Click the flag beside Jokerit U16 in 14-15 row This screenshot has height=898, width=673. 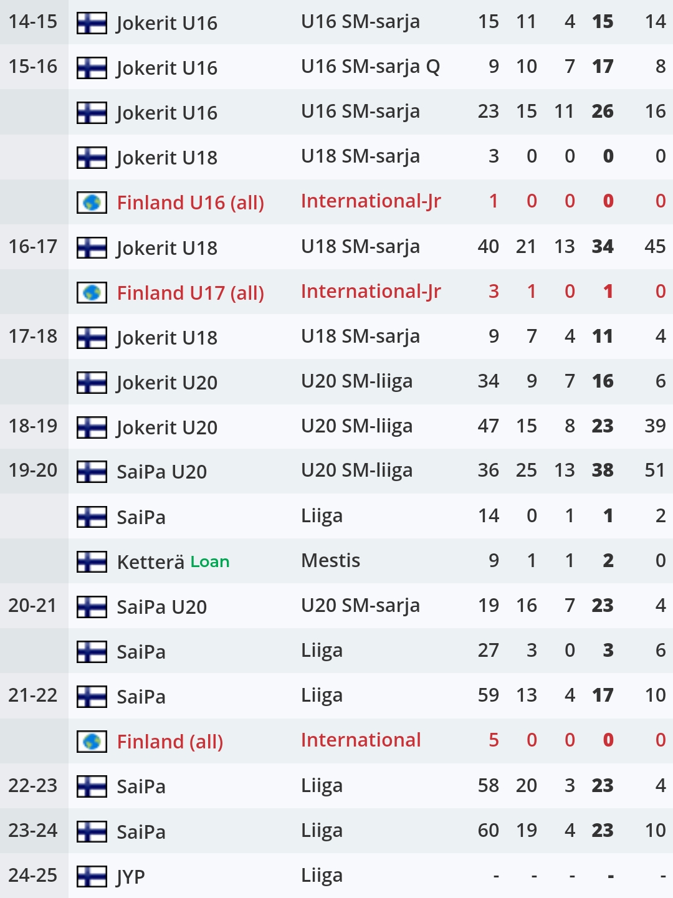coord(92,23)
